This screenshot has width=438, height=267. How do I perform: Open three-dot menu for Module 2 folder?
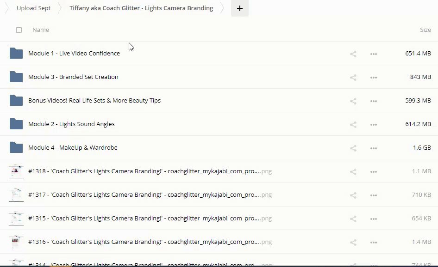374,124
